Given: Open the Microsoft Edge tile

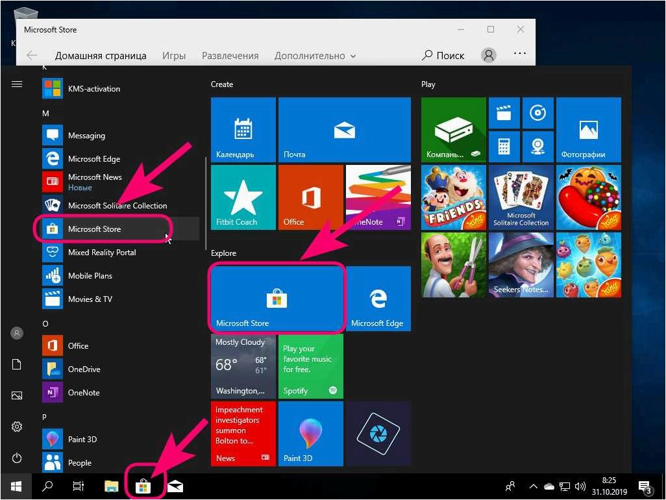Looking at the screenshot, I should coord(378,299).
